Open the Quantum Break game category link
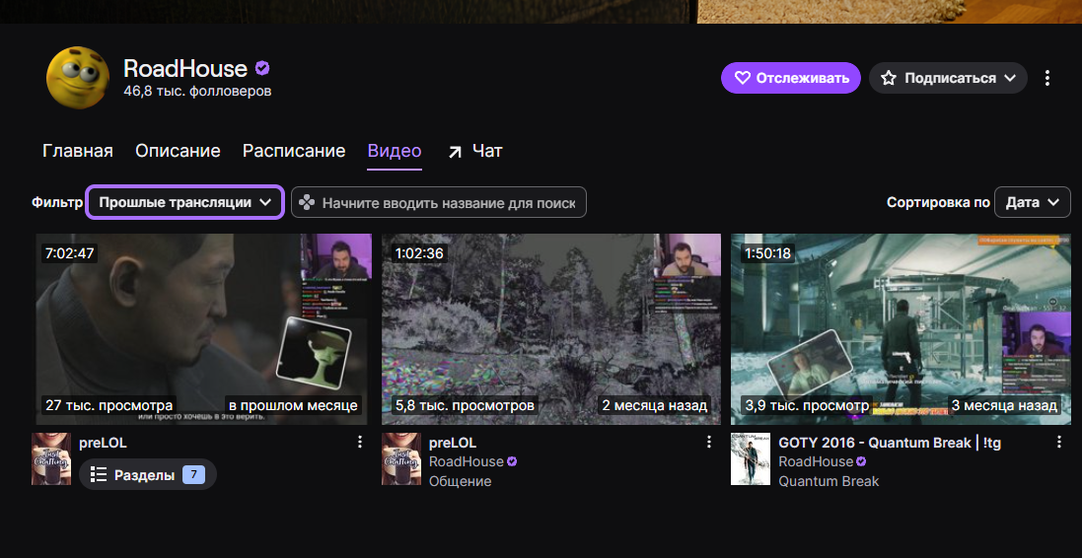Image resolution: width=1082 pixels, height=558 pixels. pos(829,481)
